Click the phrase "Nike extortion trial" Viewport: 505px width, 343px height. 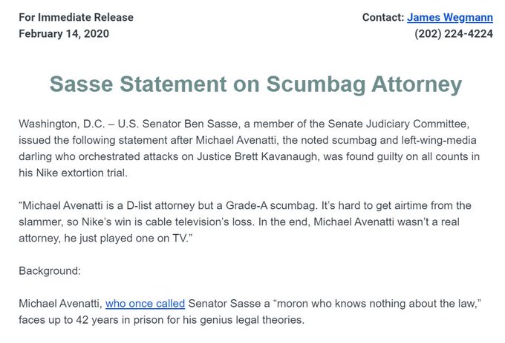pos(80,173)
